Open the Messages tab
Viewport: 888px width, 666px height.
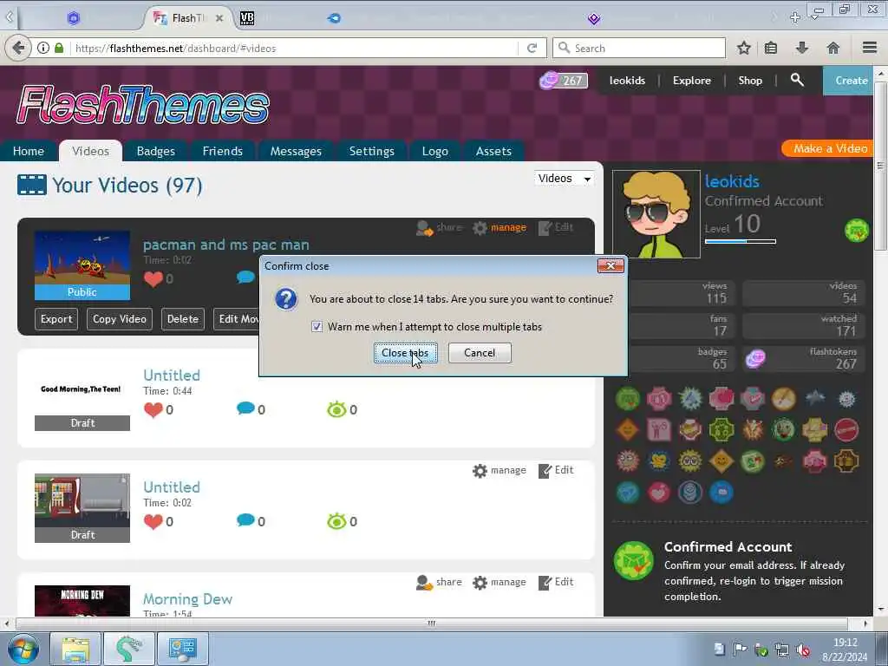pos(296,151)
